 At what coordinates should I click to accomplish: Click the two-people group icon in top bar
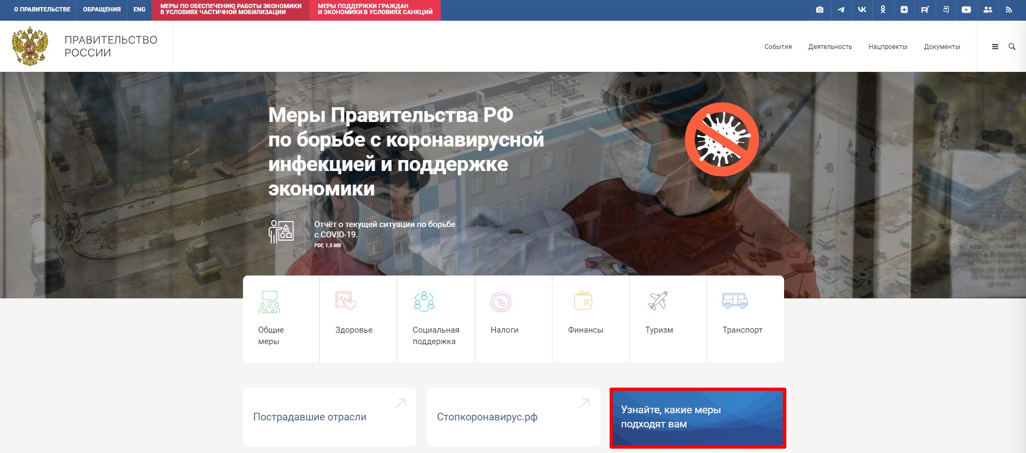point(987,10)
